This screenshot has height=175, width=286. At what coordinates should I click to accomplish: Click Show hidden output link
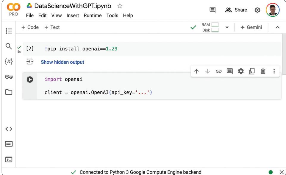62,62
